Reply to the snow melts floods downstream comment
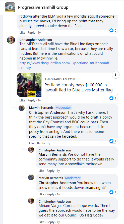 pyautogui.click(x=50, y=194)
